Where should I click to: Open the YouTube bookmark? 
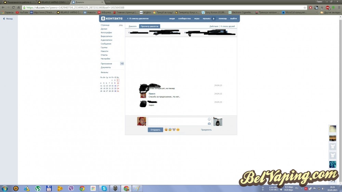pyautogui.click(x=22, y=12)
